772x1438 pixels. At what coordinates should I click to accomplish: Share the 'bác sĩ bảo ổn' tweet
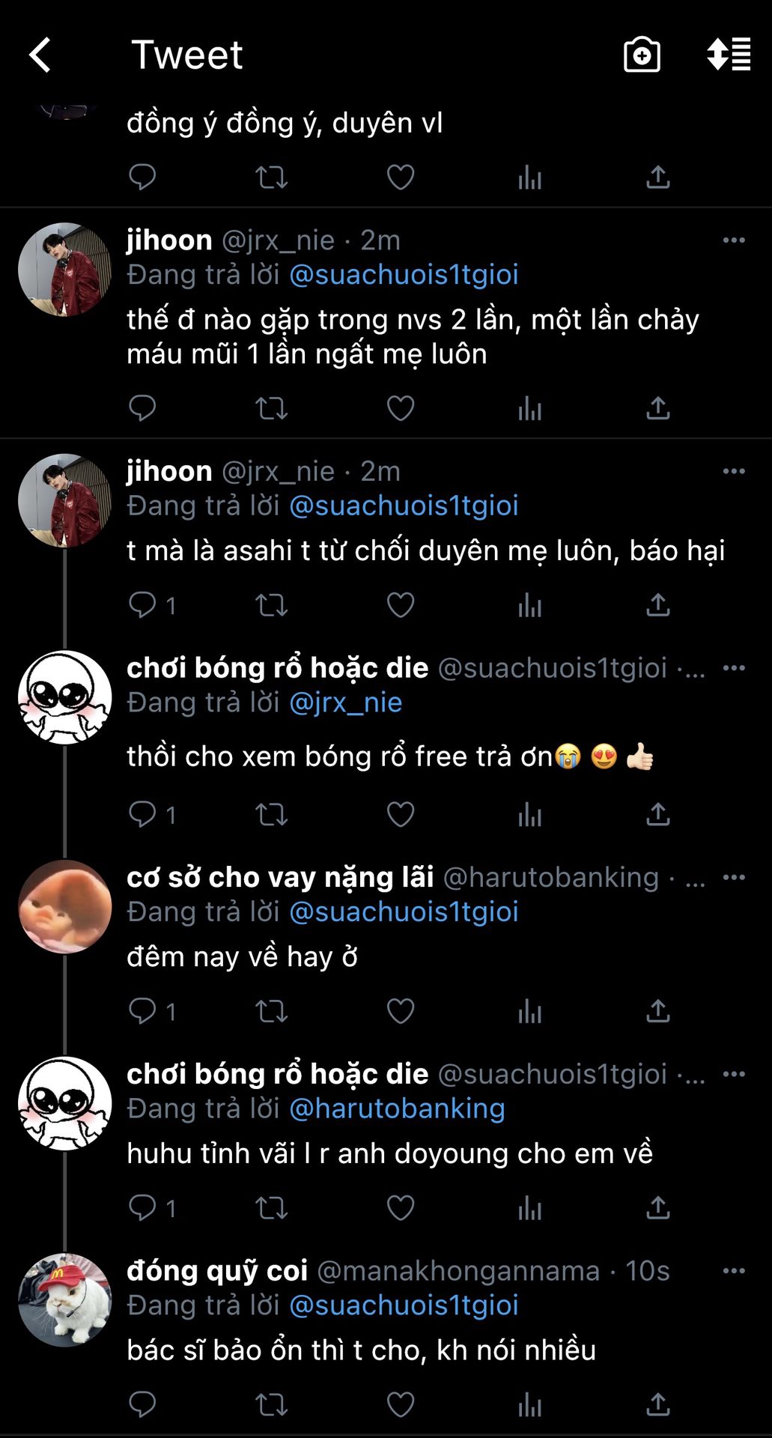(657, 1404)
